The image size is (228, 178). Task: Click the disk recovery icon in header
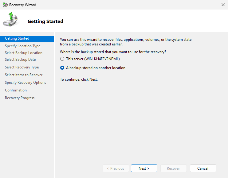click(x=11, y=19)
